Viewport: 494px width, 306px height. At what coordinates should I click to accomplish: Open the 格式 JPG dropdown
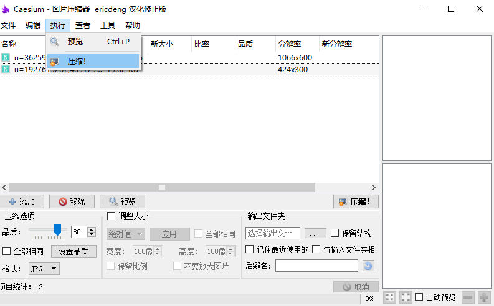(44, 269)
